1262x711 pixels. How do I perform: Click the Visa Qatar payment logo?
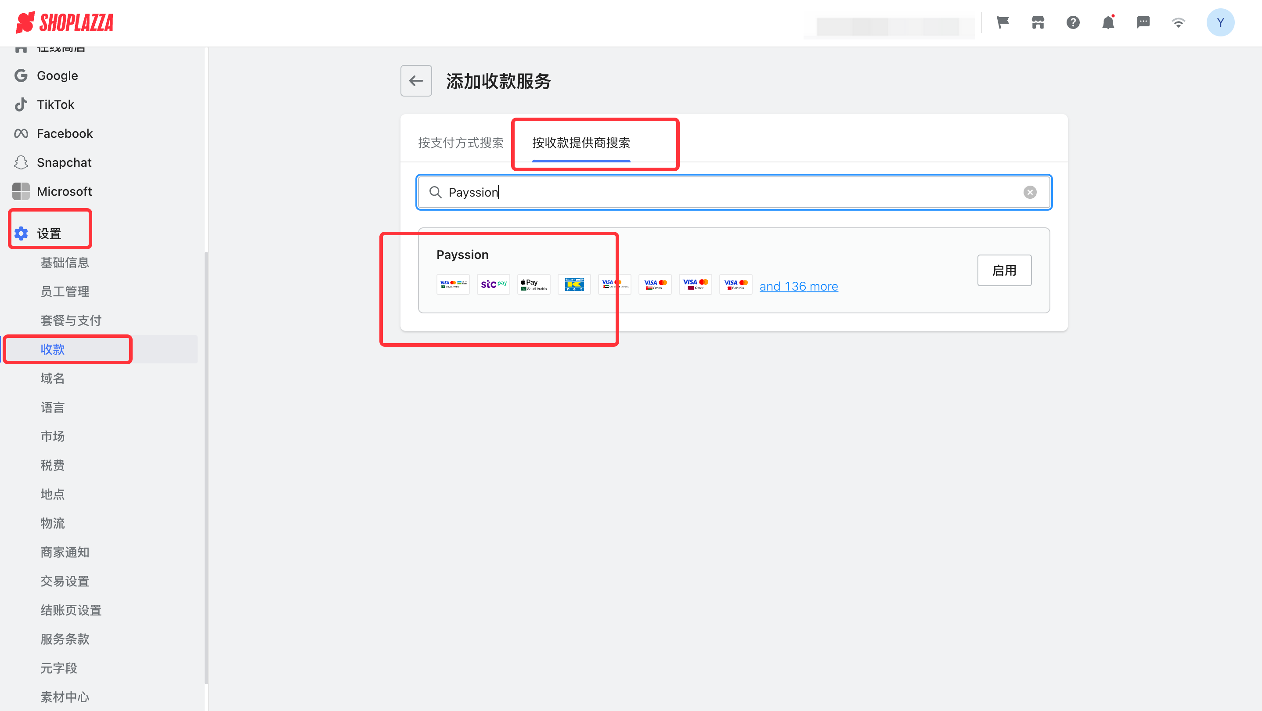(695, 284)
